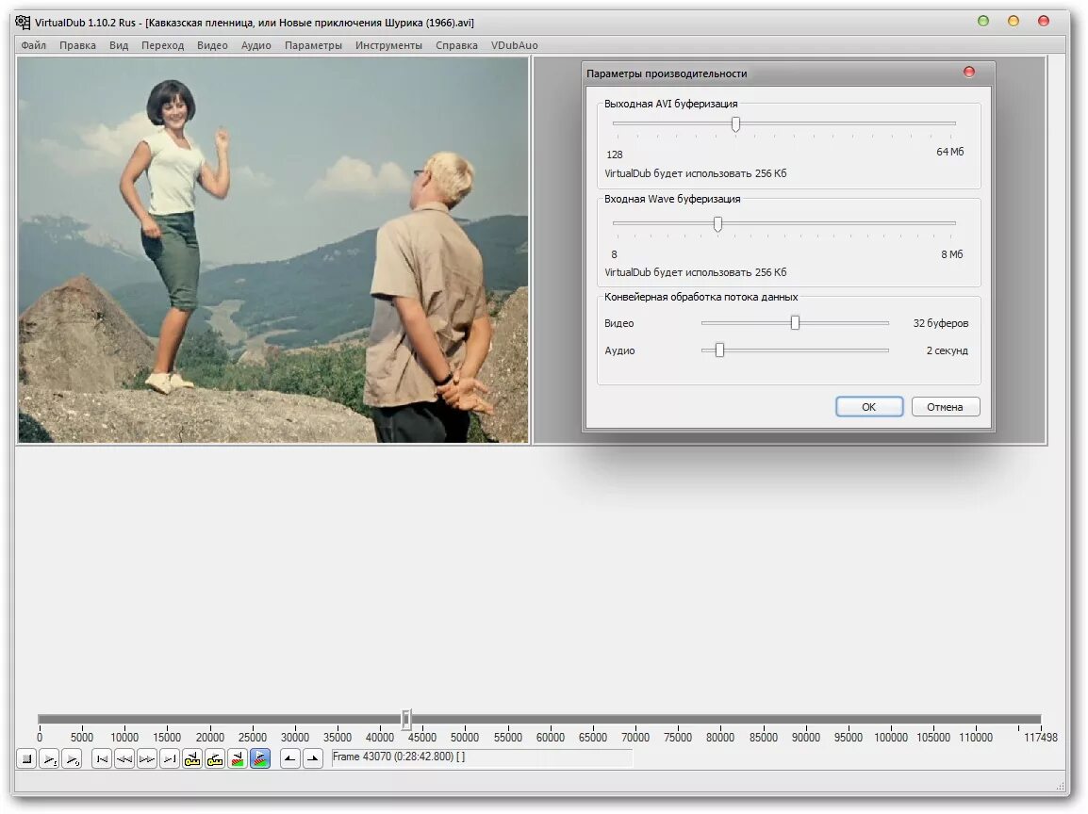Screen dimensions: 1088x814
Task: Click the input video preview pane
Action: click(x=273, y=251)
